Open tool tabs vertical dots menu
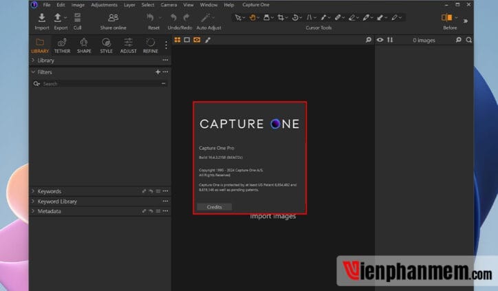498x291 pixels. tap(166, 45)
